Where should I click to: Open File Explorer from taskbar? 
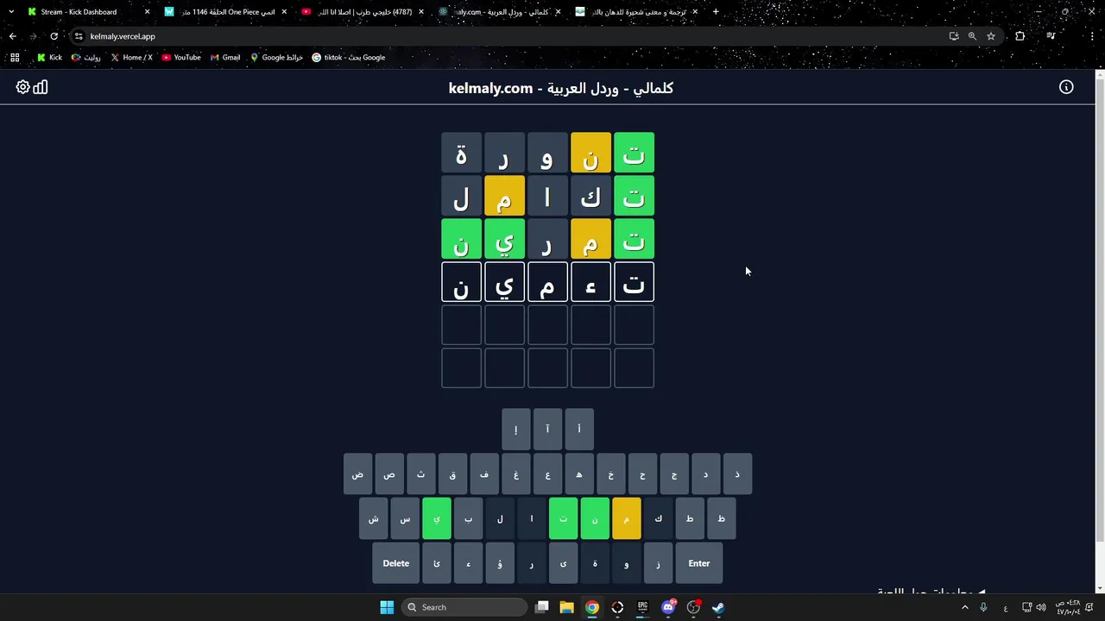click(566, 607)
